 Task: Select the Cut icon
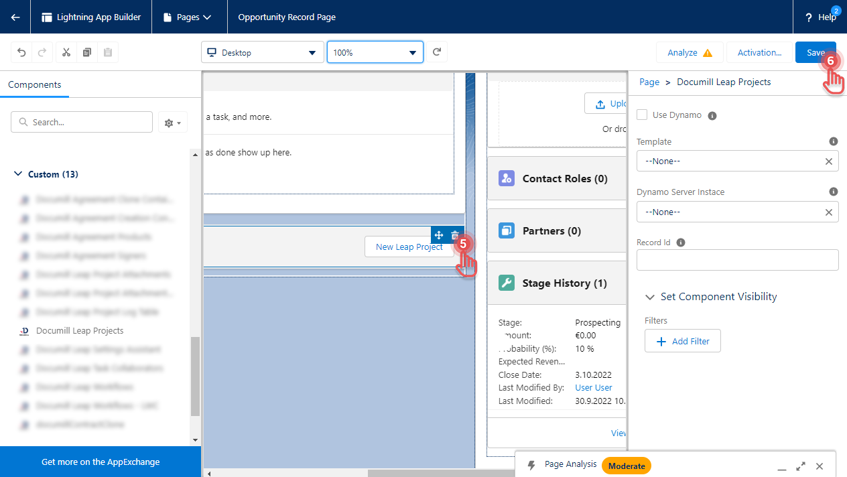pyautogui.click(x=66, y=52)
